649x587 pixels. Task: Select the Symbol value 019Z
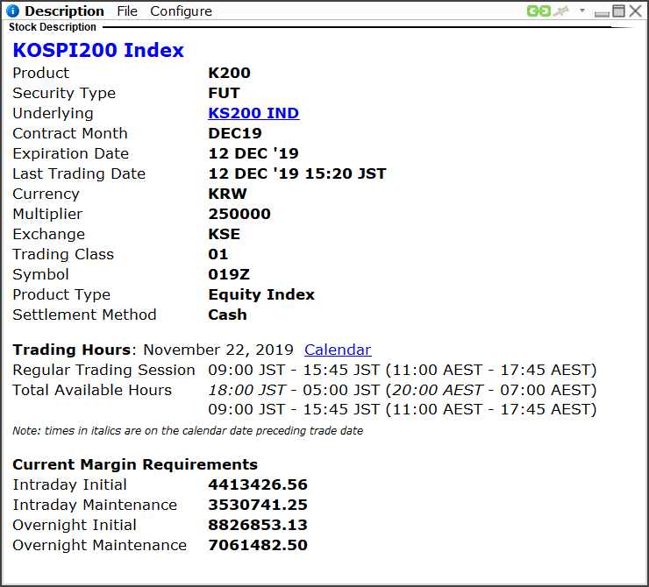click(x=229, y=274)
